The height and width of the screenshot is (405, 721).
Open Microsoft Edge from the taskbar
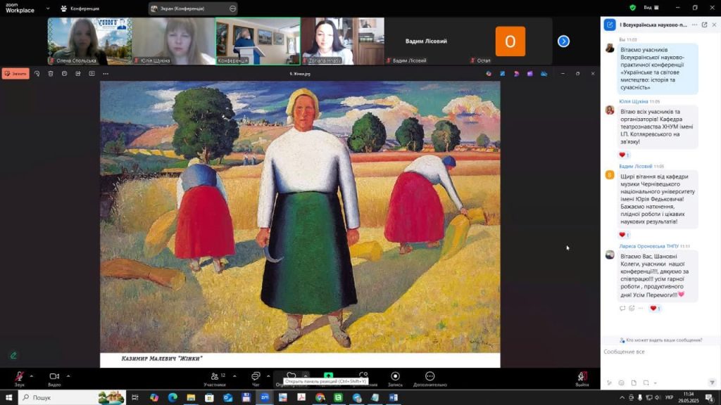(173, 398)
